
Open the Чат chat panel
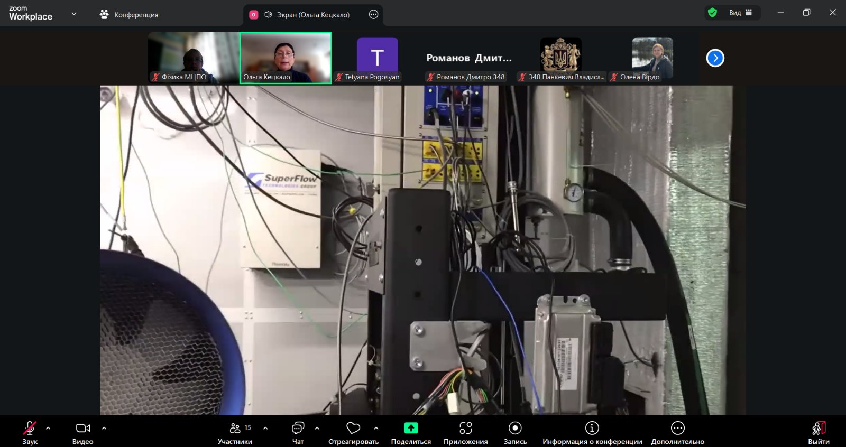[x=298, y=432]
